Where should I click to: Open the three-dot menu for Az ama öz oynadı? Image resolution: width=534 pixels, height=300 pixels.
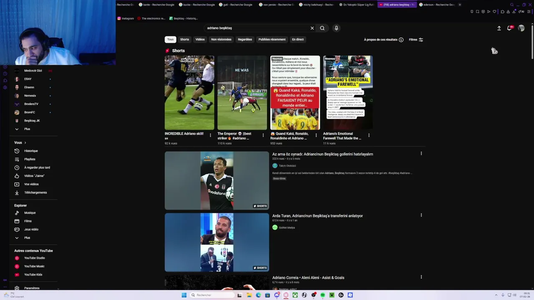[421, 154]
